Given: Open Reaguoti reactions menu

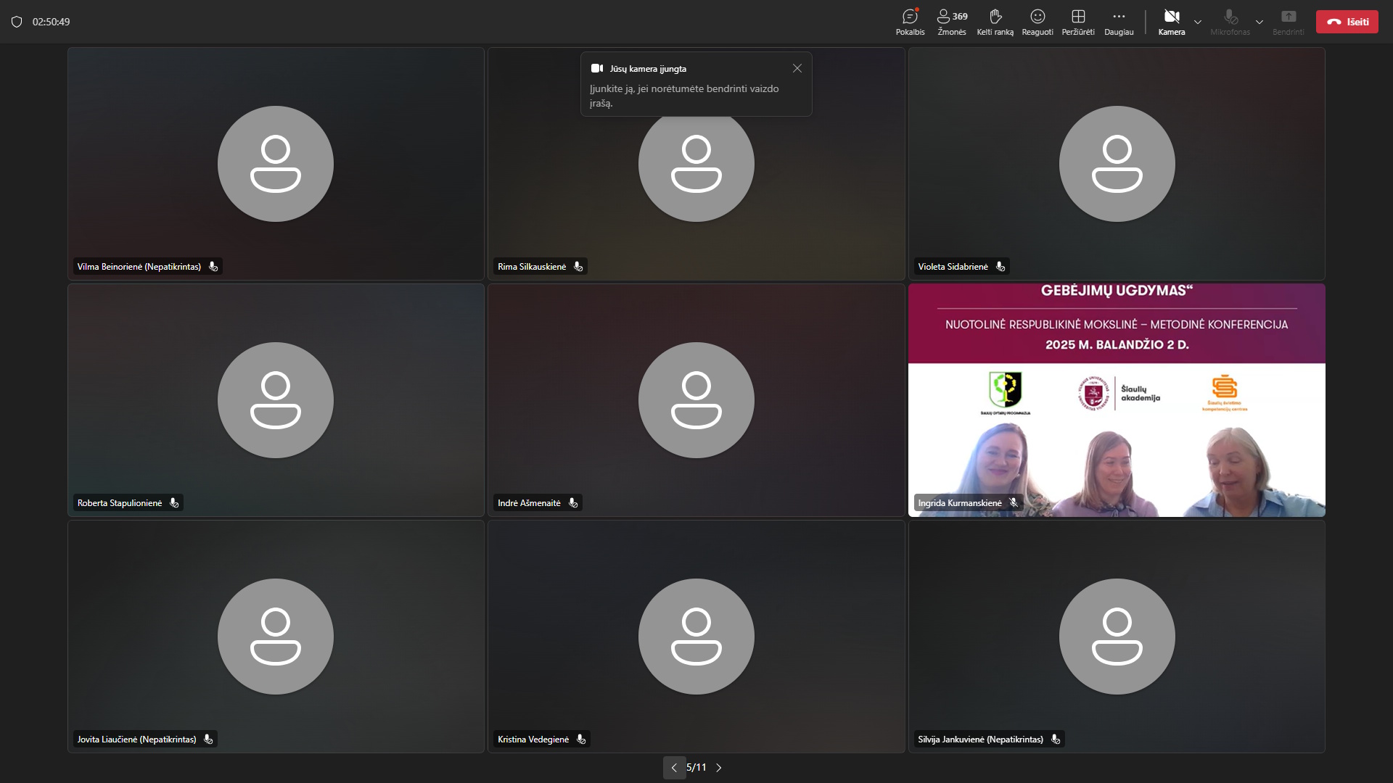Looking at the screenshot, I should pyautogui.click(x=1037, y=22).
